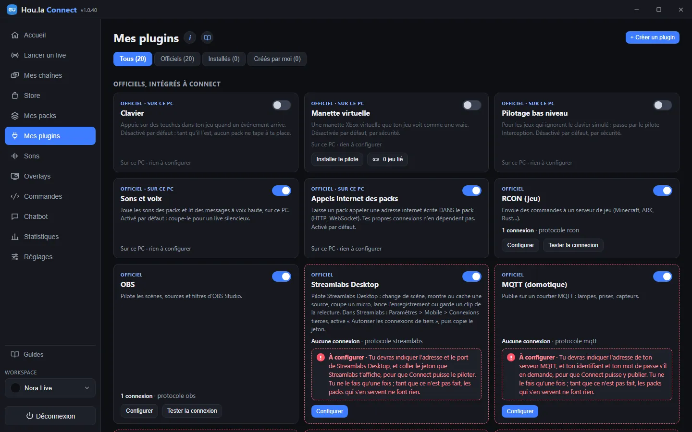Click the Chatbot speech bubble icon
Image resolution: width=692 pixels, height=432 pixels.
[15, 216]
